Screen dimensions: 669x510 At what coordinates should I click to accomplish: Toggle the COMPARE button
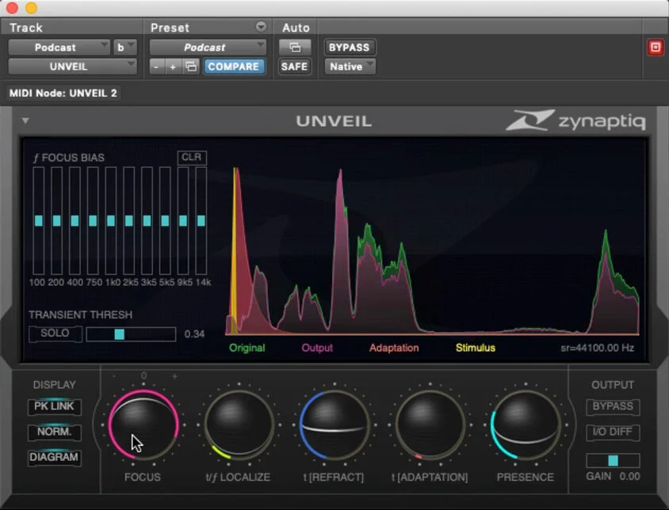pos(234,67)
